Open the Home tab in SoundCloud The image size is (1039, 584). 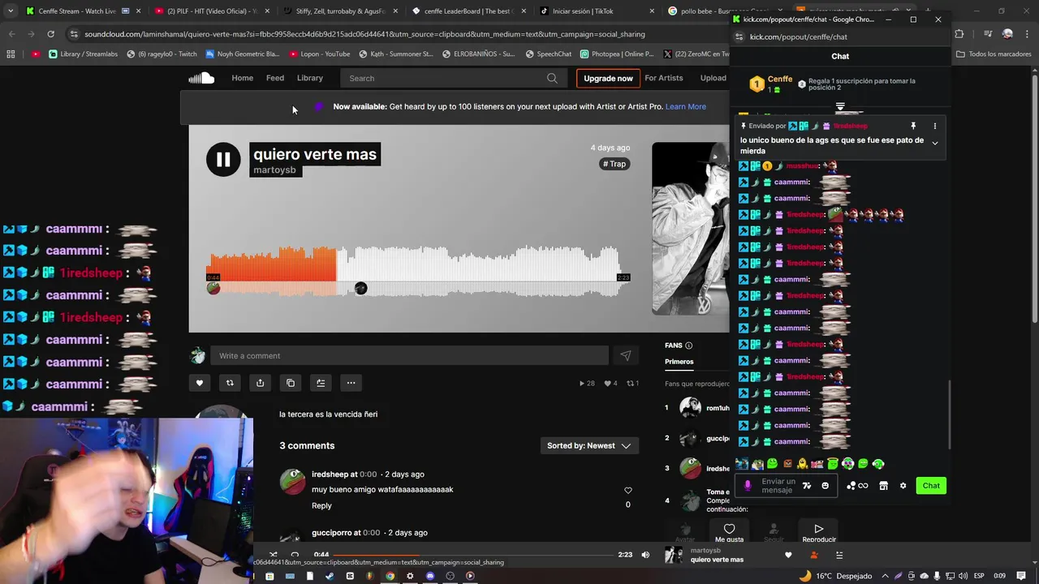coord(242,78)
